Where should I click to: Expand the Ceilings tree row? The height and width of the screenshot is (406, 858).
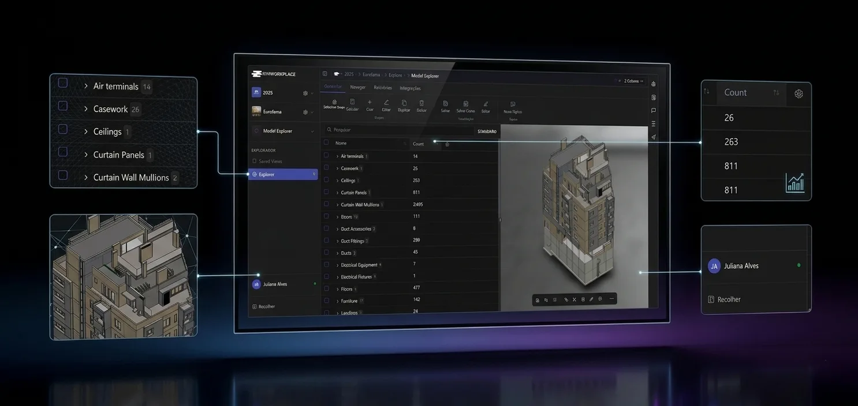click(x=338, y=181)
